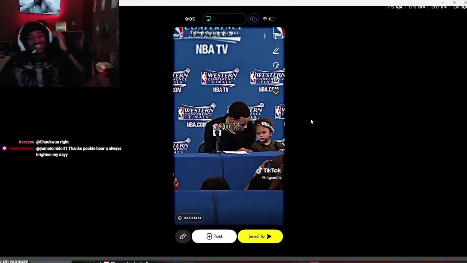Click the Post button
The height and width of the screenshot is (263, 467).
tap(214, 236)
